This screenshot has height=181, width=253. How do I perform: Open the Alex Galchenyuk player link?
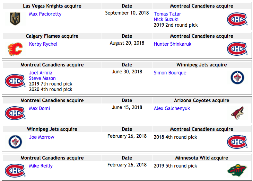pyautogui.click(x=172, y=108)
